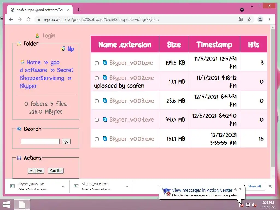280x210 pixels.
Task: Open a new tab with the plus button
Action: click(79, 10)
